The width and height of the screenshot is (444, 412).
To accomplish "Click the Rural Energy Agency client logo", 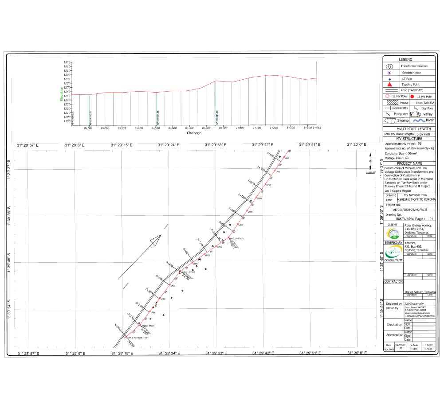I will [x=393, y=233].
